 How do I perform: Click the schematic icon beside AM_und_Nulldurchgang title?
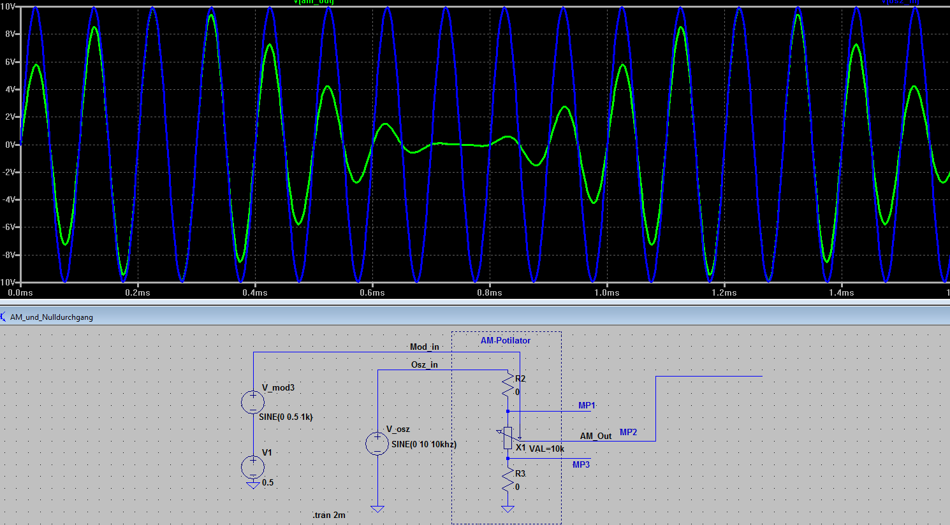pyautogui.click(x=3, y=317)
